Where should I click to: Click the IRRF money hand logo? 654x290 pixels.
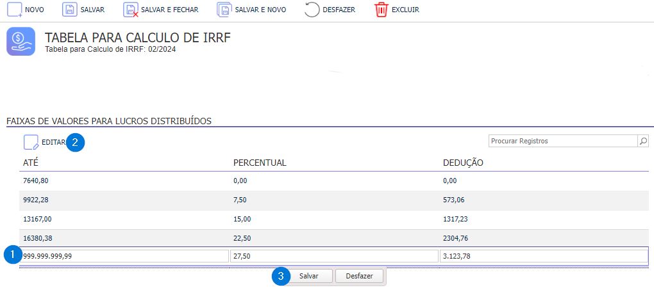(21, 42)
